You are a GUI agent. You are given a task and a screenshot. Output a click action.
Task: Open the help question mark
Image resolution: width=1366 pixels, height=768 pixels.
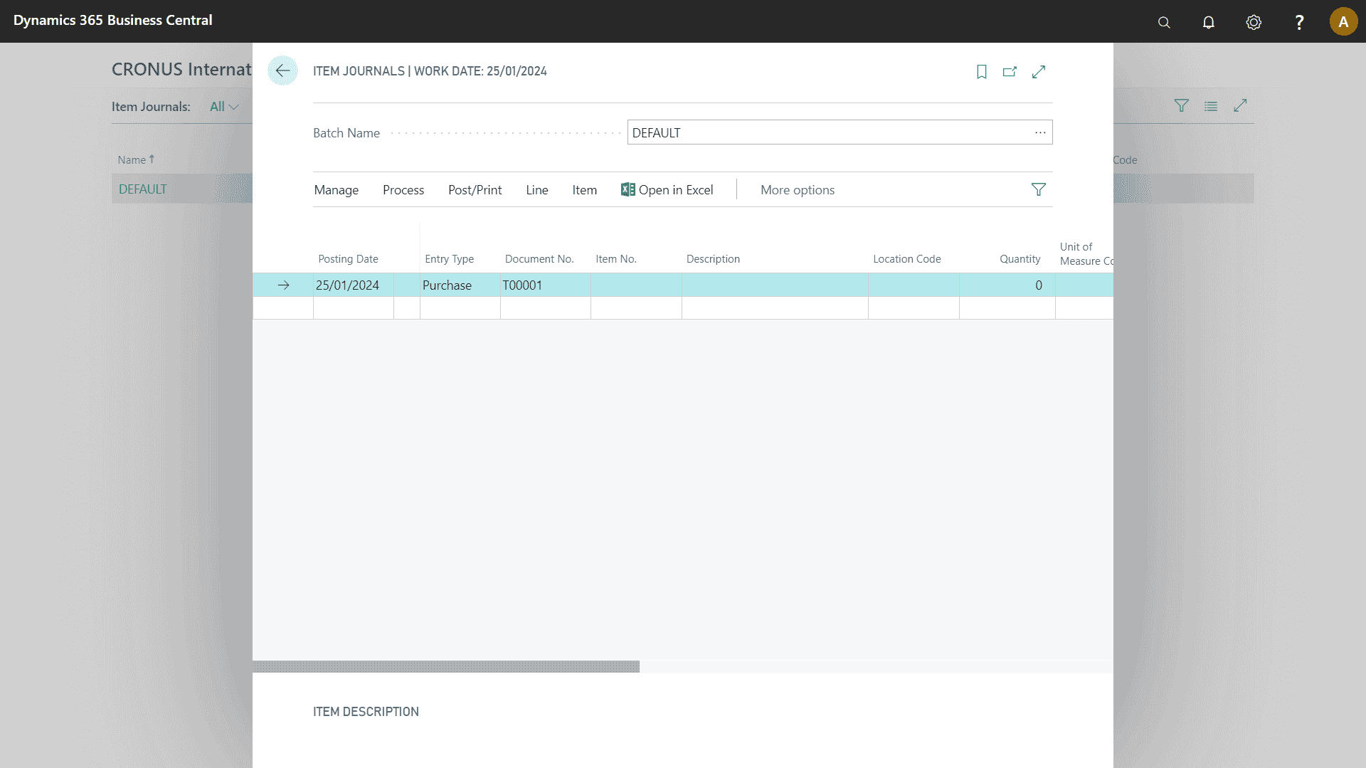tap(1299, 22)
